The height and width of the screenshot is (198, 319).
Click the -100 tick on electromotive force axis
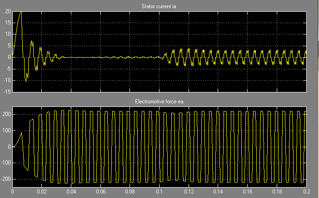coord(6,163)
